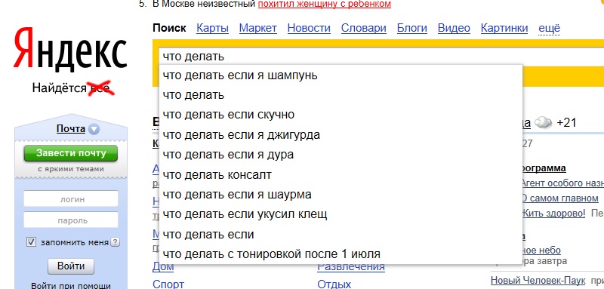This screenshot has height=289, width=604.
Task: Open the Отдых category link
Action: click(x=334, y=284)
